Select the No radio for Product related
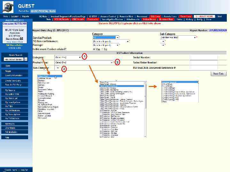This screenshot has width=230, height=172. (x=103, y=49)
